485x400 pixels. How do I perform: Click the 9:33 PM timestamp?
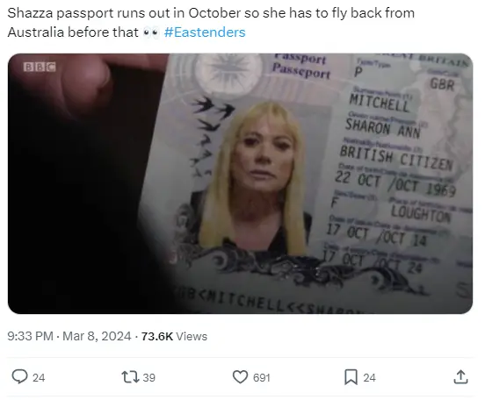pyautogui.click(x=30, y=336)
